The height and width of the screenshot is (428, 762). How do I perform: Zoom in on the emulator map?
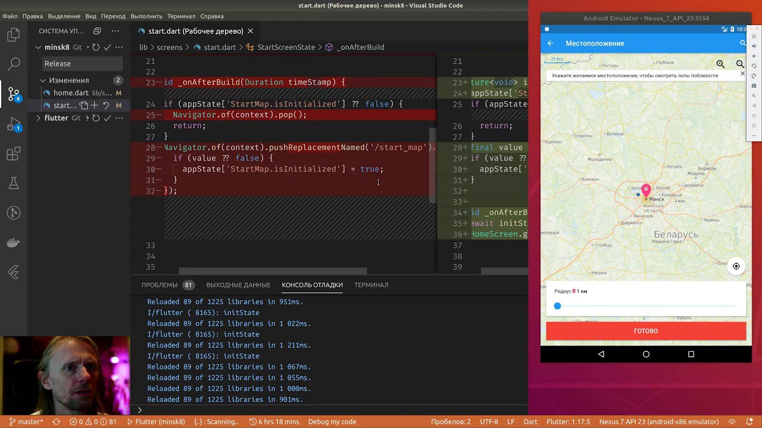pos(720,64)
